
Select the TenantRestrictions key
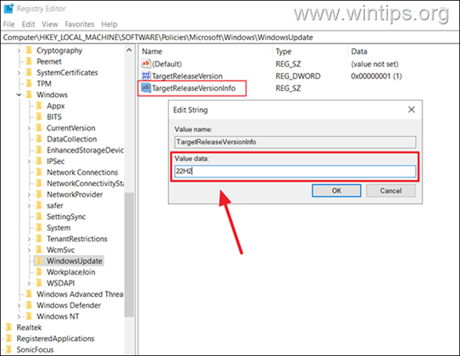click(x=77, y=239)
